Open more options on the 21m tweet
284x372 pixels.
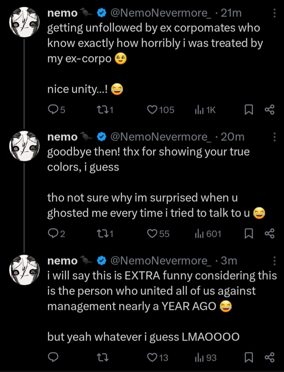(275, 13)
